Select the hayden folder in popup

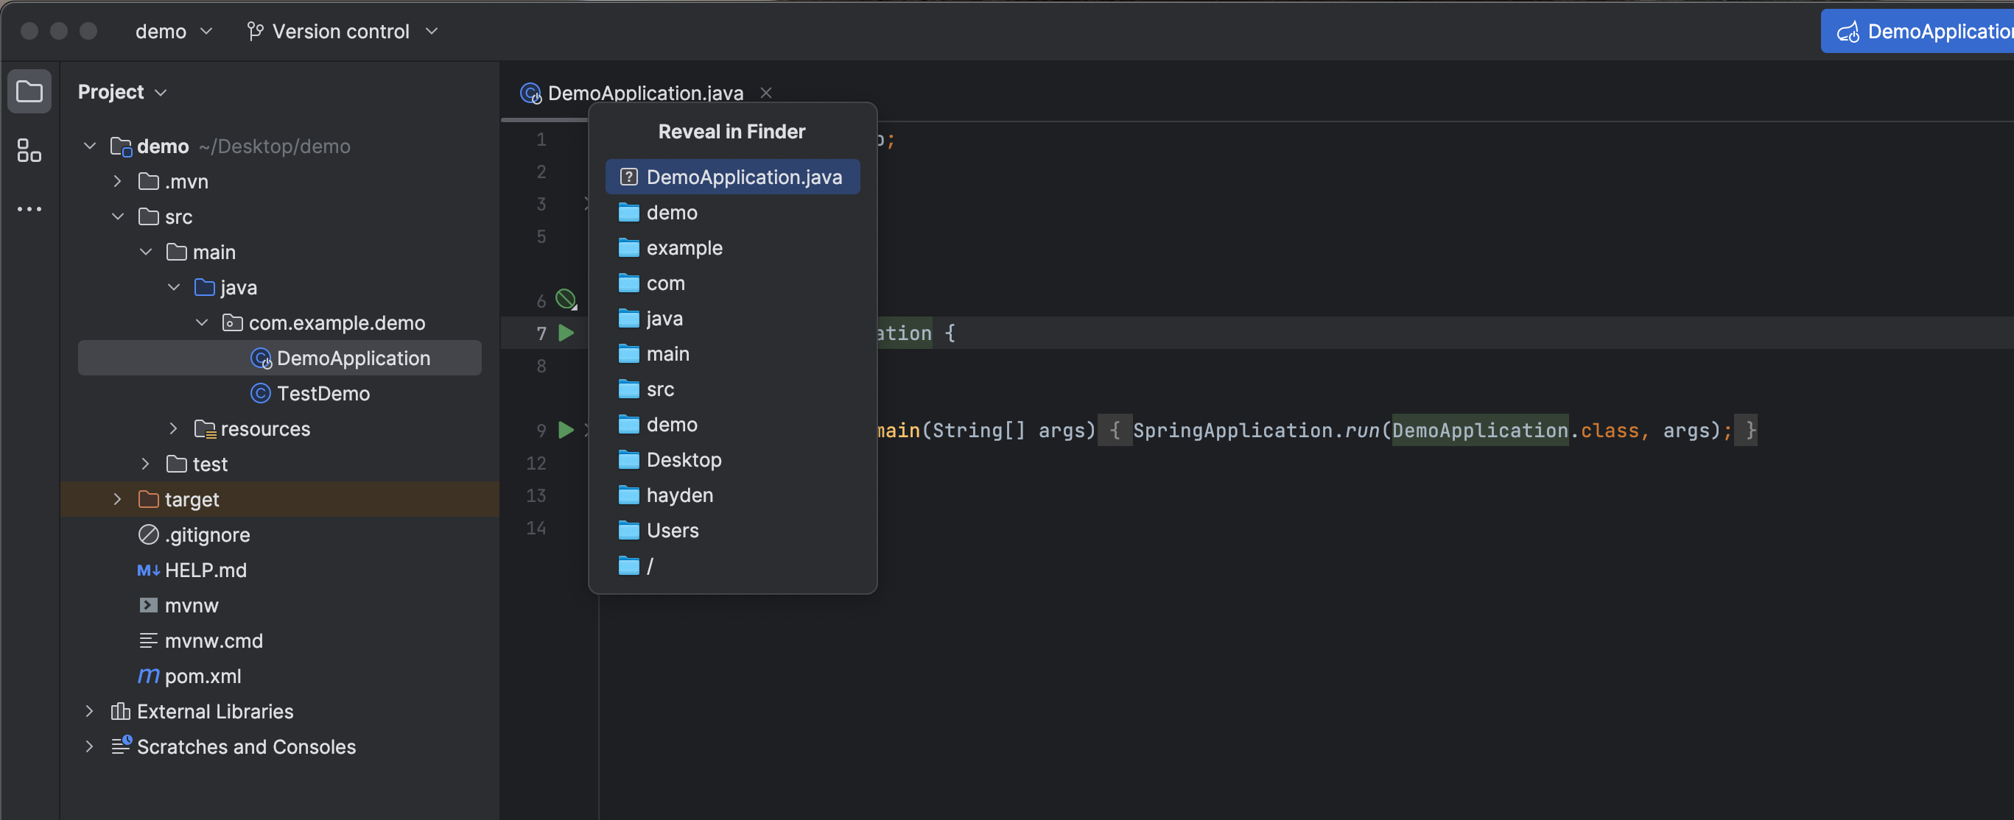pos(679,495)
